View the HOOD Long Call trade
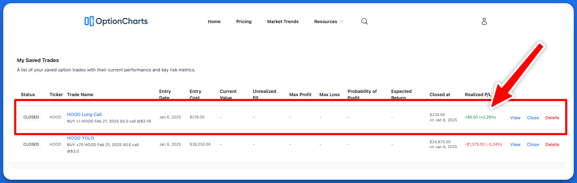Image resolution: width=577 pixels, height=183 pixels. pyautogui.click(x=515, y=118)
